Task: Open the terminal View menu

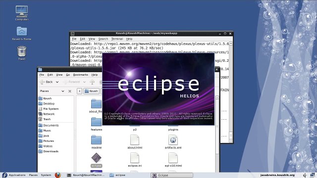Action: [x=92, y=39]
